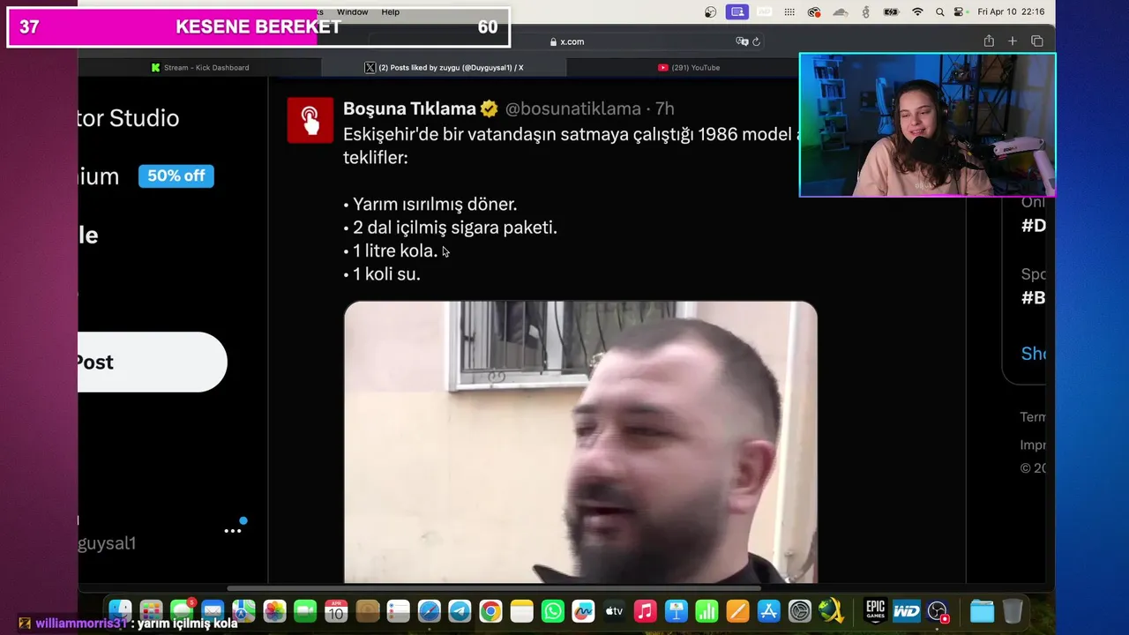Reload the x.com page
Viewport: 1129px width, 635px height.
(x=756, y=41)
